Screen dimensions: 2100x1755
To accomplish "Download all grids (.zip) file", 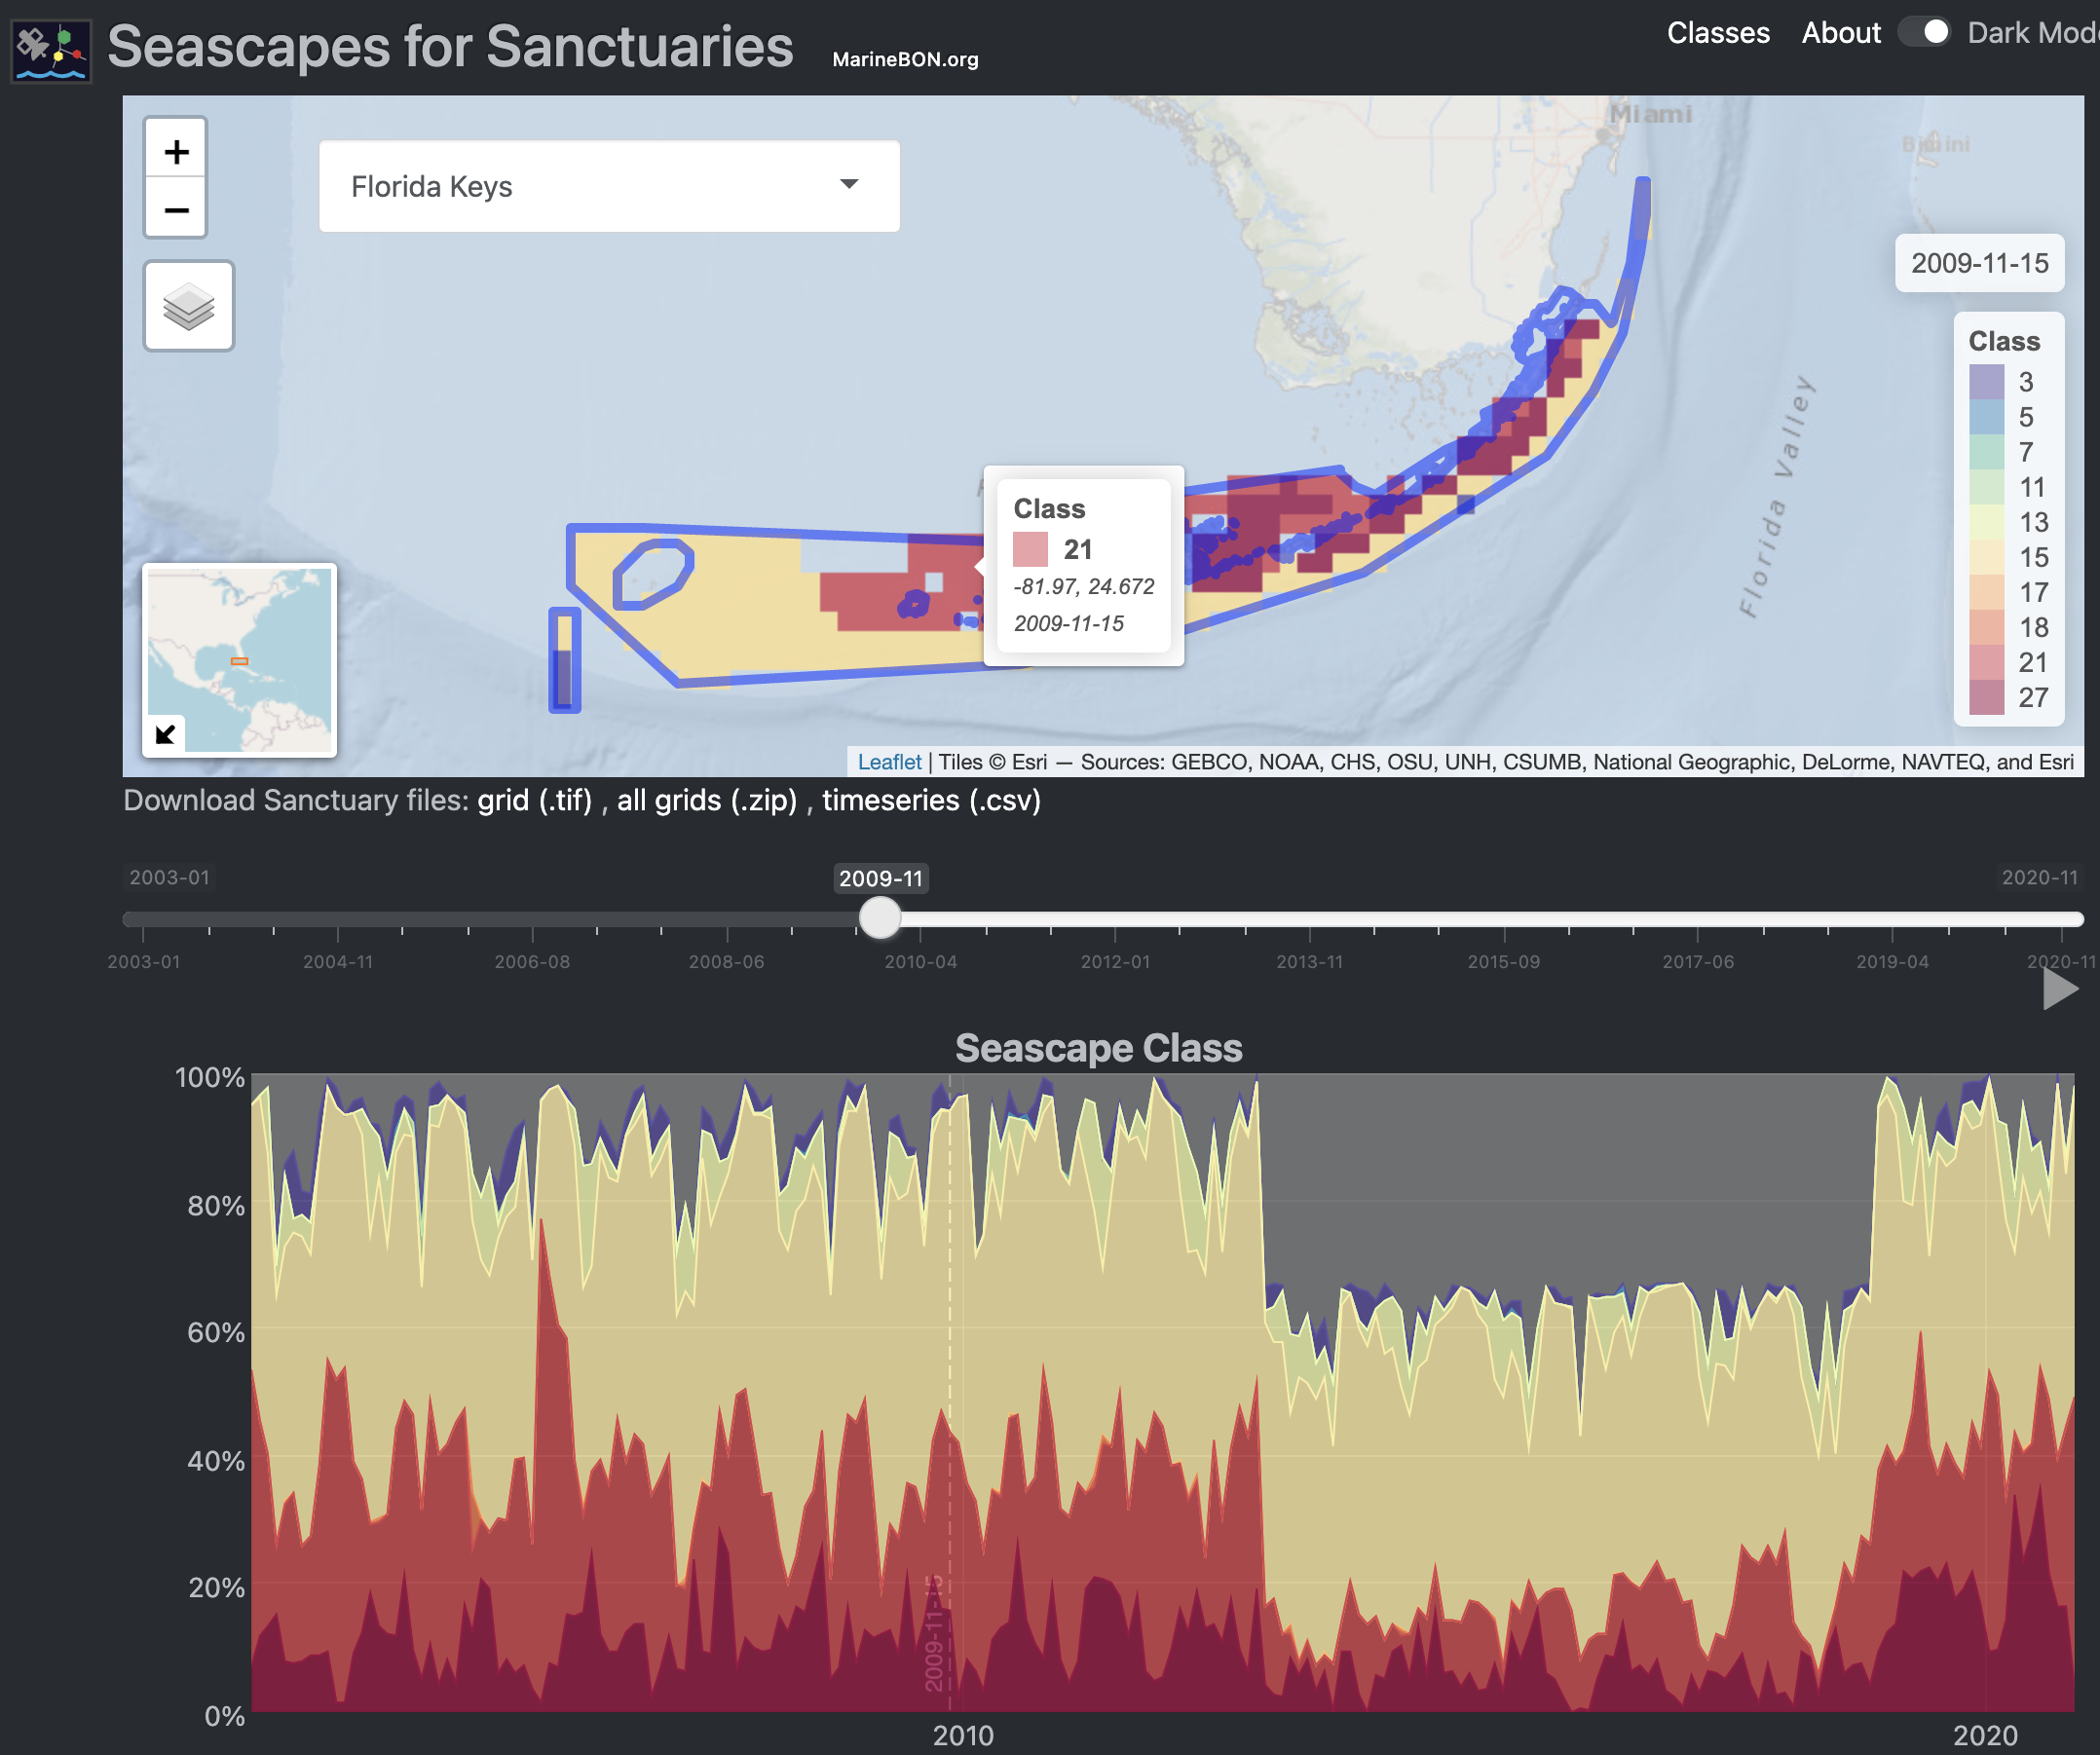I will click(x=706, y=800).
